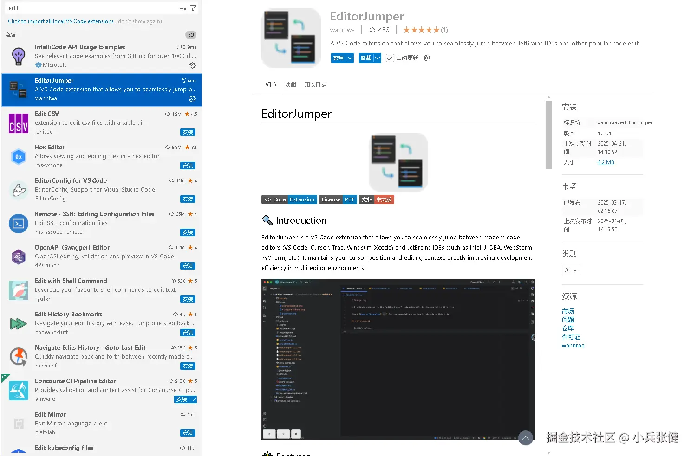Viewport: 691px width, 456px height.
Task: Select the Edit with Shell Command icon
Action: (x=19, y=290)
